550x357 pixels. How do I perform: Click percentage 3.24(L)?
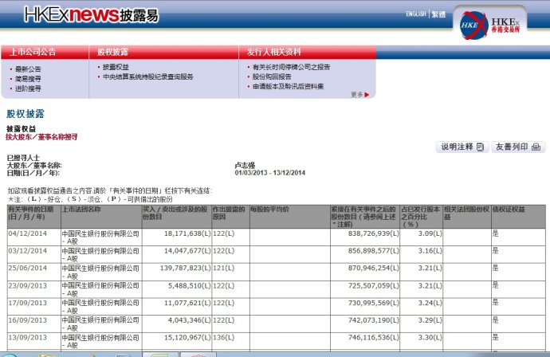(x=430, y=303)
